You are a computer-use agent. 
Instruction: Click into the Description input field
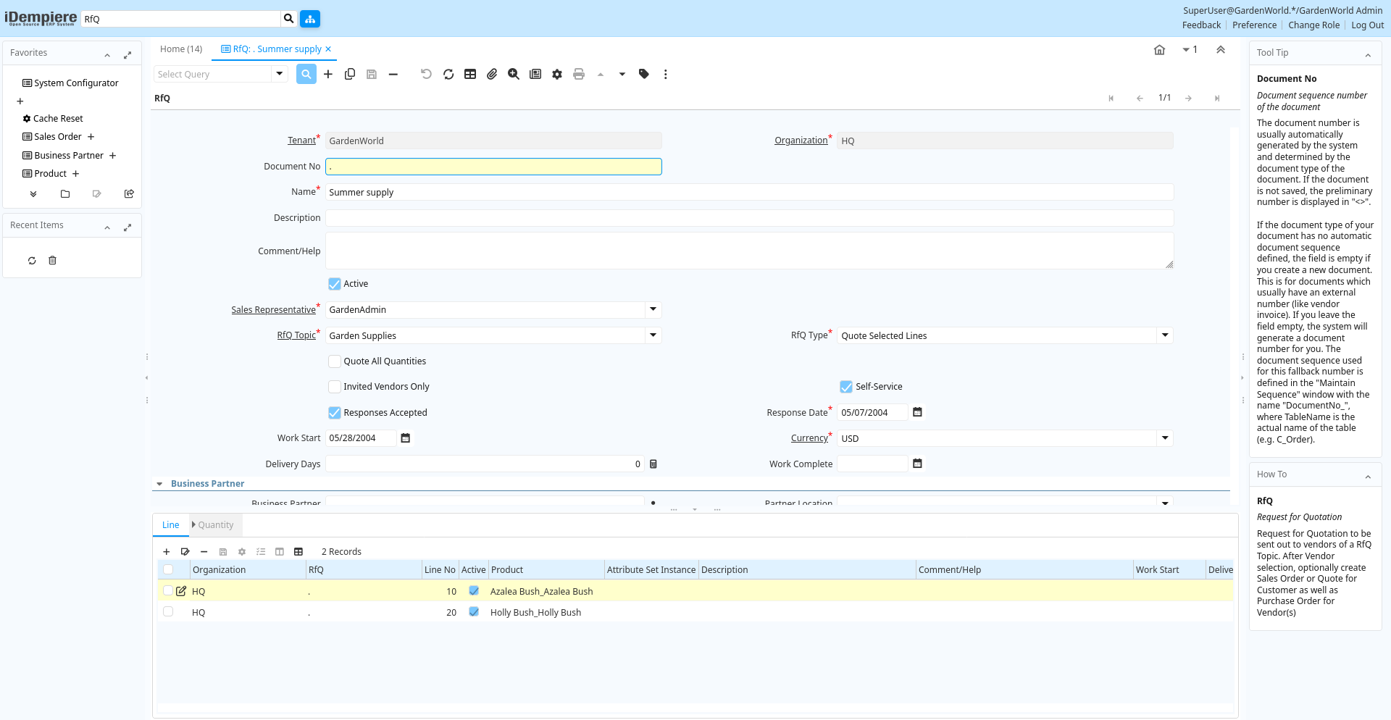(x=748, y=218)
